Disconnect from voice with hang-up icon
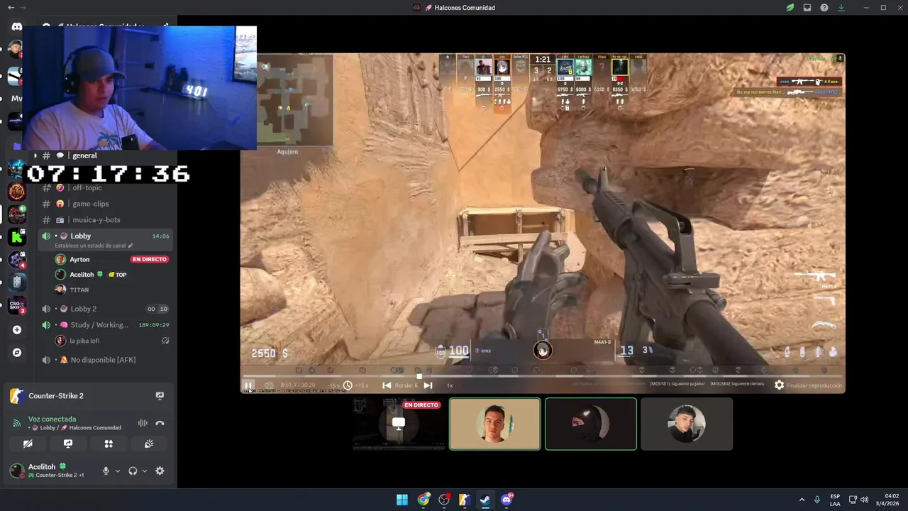The width and height of the screenshot is (908, 511). (x=160, y=423)
